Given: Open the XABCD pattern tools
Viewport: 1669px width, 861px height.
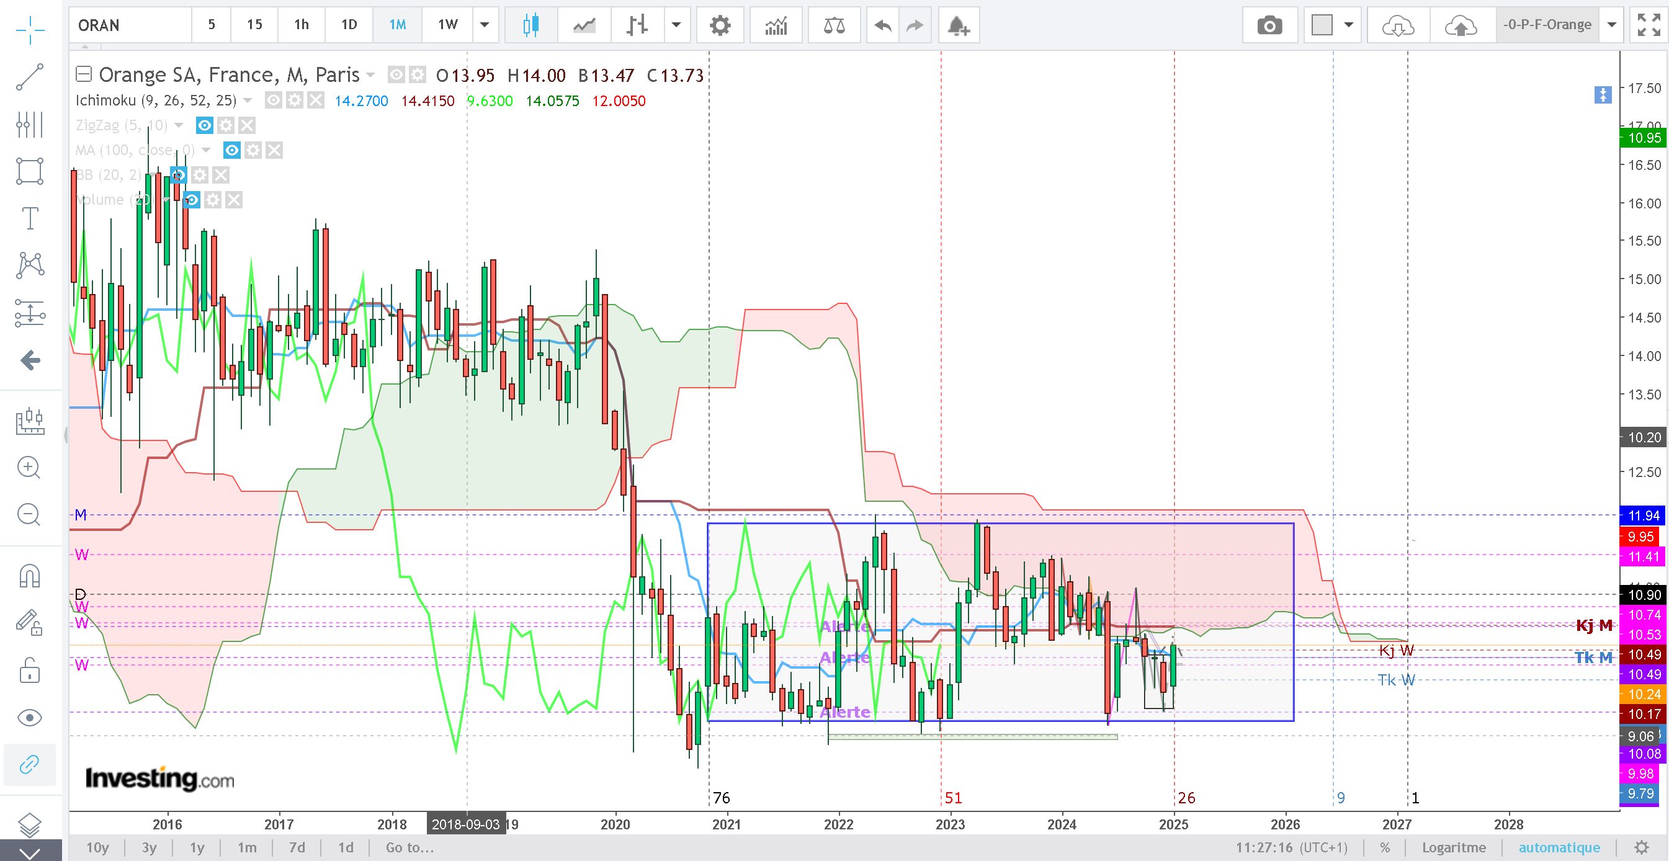Looking at the screenshot, I should [30, 265].
